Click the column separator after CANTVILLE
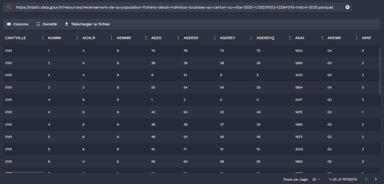The width and height of the screenshot is (384, 184). point(43,38)
